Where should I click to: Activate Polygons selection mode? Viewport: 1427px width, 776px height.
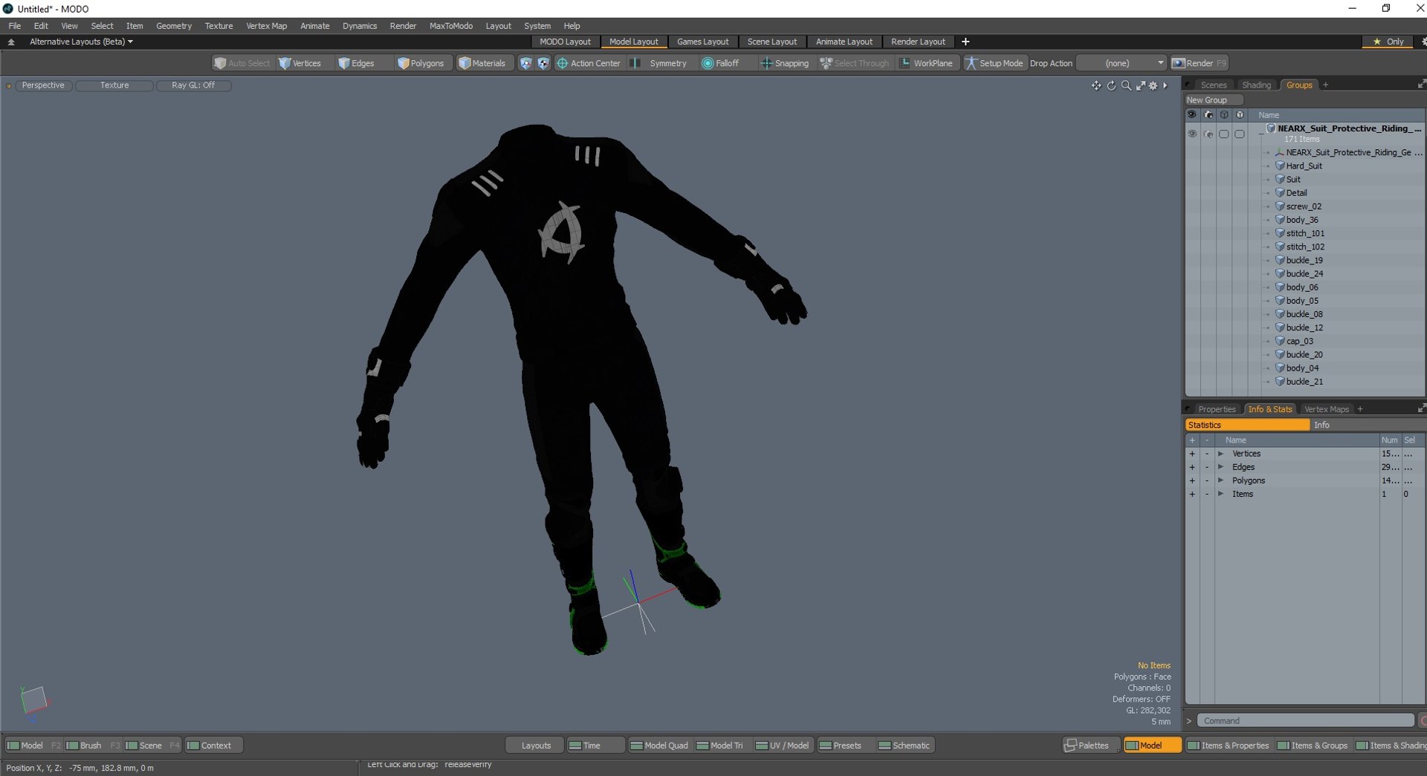tap(421, 63)
